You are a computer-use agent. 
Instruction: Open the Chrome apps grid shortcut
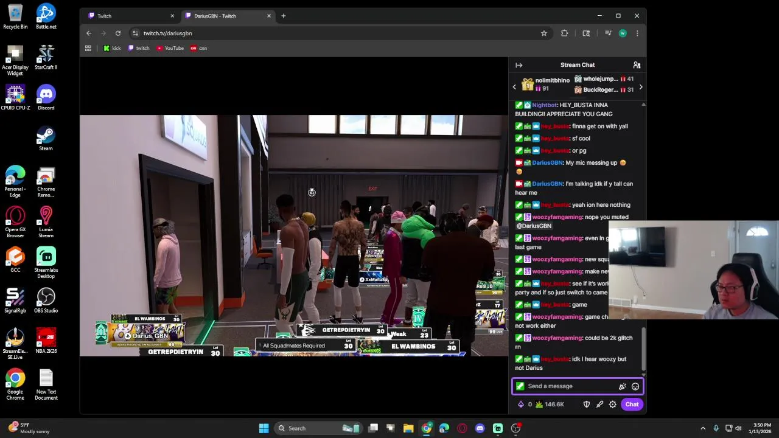point(88,48)
